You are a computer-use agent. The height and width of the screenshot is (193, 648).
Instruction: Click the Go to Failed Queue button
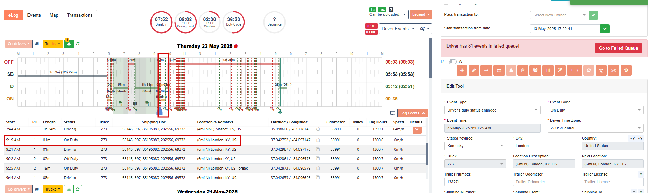coord(618,48)
